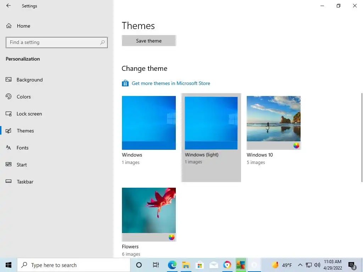
Task: Click the magnifier icon in settings search
Action: click(102, 42)
